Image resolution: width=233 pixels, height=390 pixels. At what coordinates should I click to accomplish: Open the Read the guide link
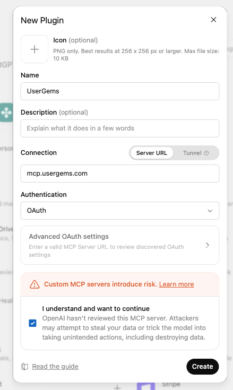[x=55, y=366]
